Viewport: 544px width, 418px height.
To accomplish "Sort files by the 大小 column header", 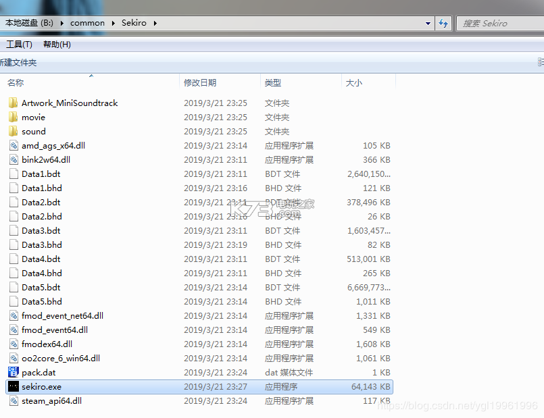I will [354, 82].
